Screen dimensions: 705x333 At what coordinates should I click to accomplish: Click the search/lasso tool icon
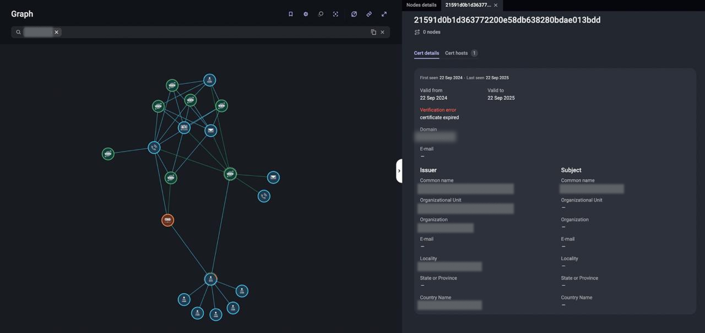point(321,14)
